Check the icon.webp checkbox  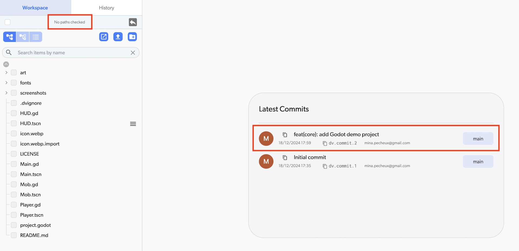pyautogui.click(x=14, y=133)
